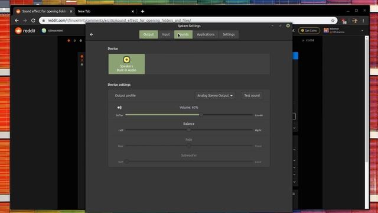This screenshot has height=213, width=378.
Task: Open the Settings tab in sound settings
Action: tap(229, 34)
